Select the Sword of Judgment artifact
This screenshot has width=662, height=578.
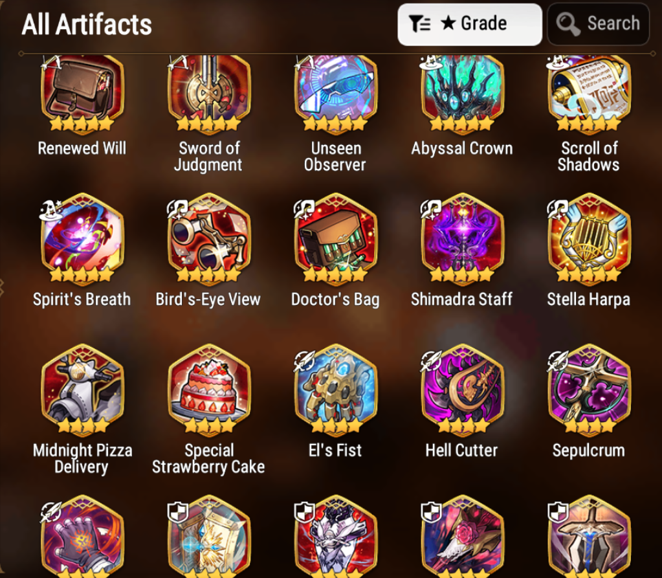209,95
